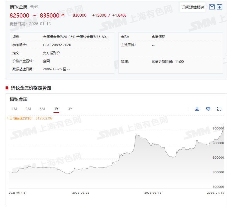Screen dimensions: 231x207
Task: Click the envelope SMS subscription icon
Action: pyautogui.click(x=212, y=7)
